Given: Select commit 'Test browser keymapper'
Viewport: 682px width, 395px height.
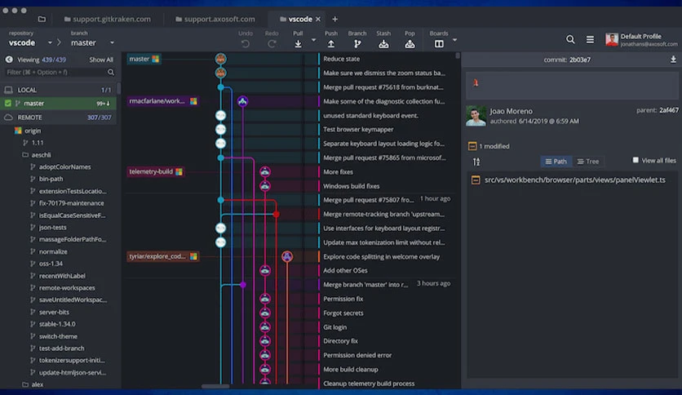Looking at the screenshot, I should (x=358, y=129).
